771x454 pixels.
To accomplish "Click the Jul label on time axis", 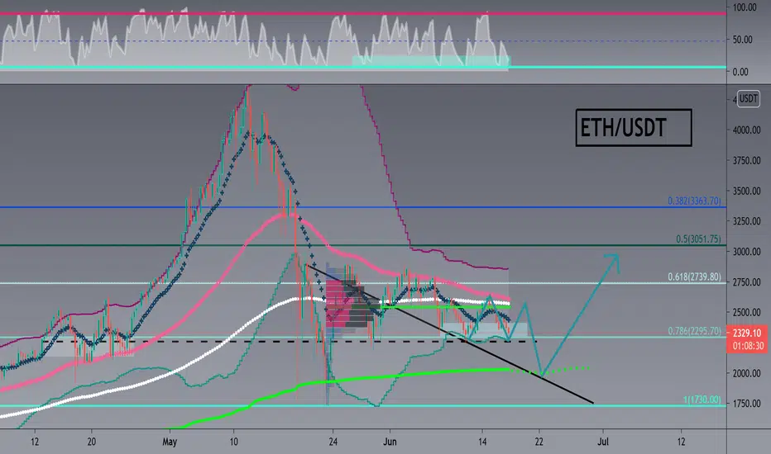I will (x=603, y=442).
